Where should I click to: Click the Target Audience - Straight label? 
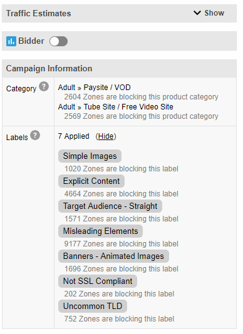[110, 206]
